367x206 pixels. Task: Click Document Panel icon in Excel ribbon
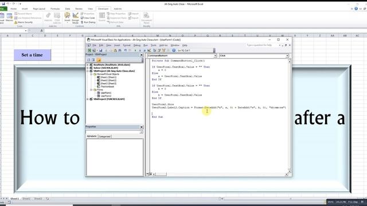pyautogui.click(x=146, y=18)
